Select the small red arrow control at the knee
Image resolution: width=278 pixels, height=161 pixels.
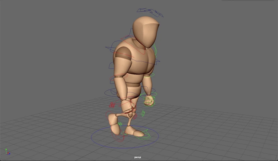point(135,116)
